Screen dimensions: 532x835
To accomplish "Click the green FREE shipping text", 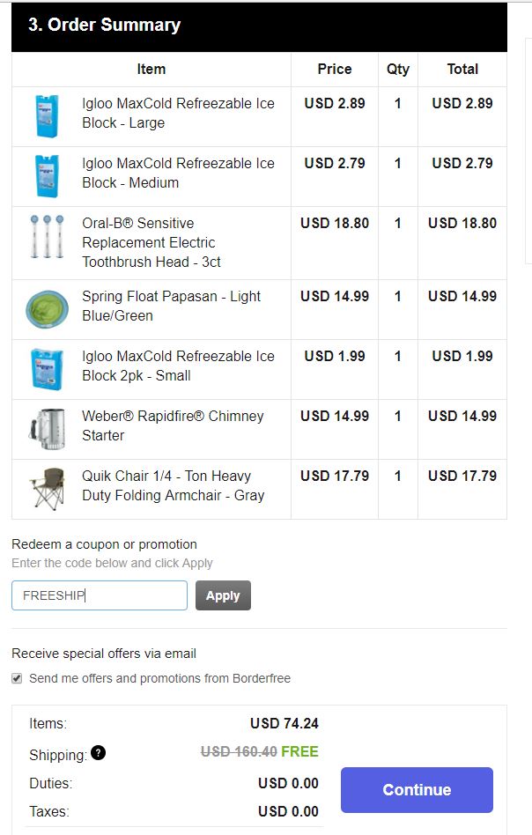I will point(299,751).
